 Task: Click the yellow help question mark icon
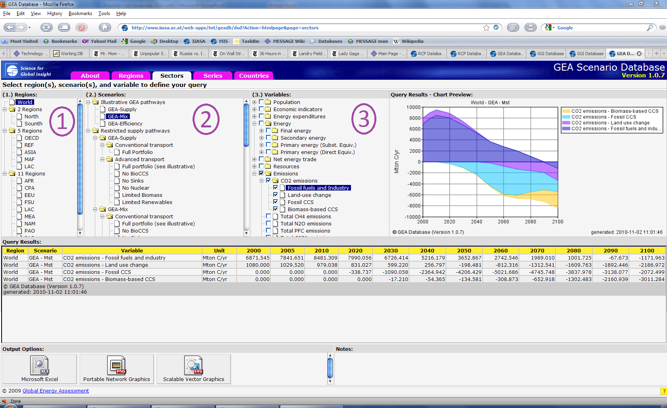pyautogui.click(x=663, y=391)
